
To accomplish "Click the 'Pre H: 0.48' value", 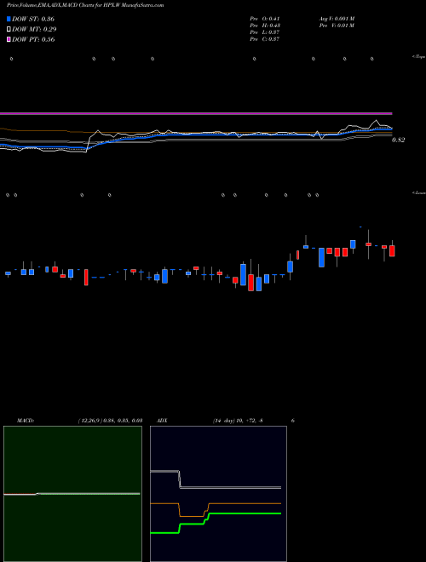I will coord(265,26).
